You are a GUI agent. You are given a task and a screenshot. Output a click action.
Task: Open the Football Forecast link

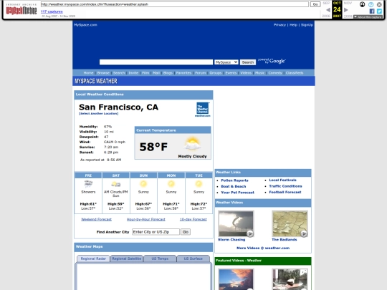[285, 192]
